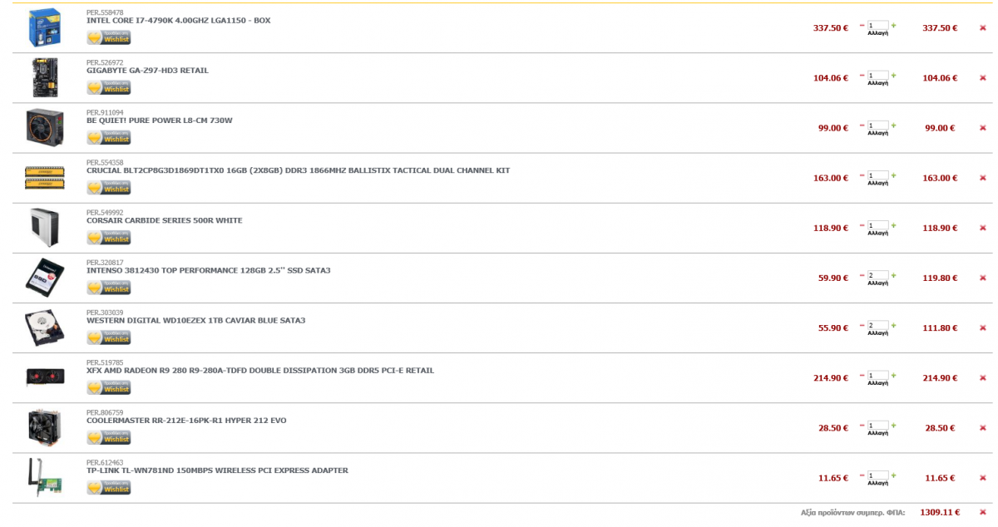Remove Gigabyte GA-Z97-HD3 from cart

[982, 77]
